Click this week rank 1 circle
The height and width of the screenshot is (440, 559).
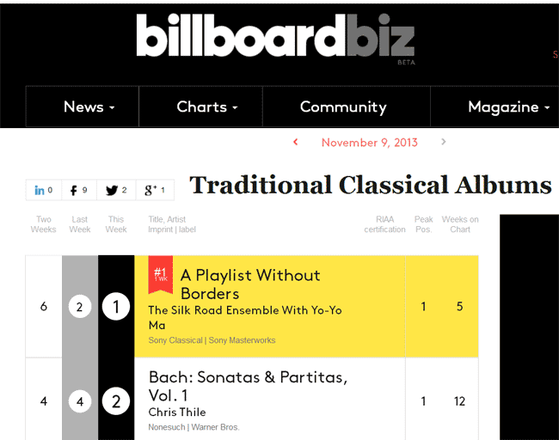pyautogui.click(x=116, y=307)
